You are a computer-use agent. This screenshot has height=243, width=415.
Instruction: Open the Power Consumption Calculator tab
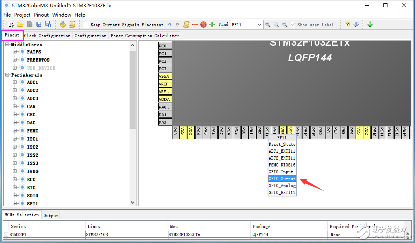(x=145, y=36)
